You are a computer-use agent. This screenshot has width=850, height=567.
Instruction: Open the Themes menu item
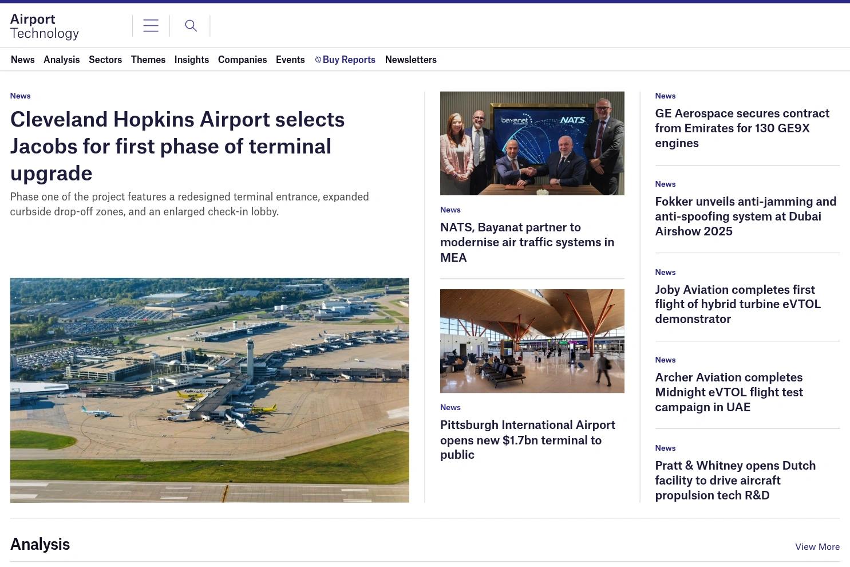click(x=148, y=60)
